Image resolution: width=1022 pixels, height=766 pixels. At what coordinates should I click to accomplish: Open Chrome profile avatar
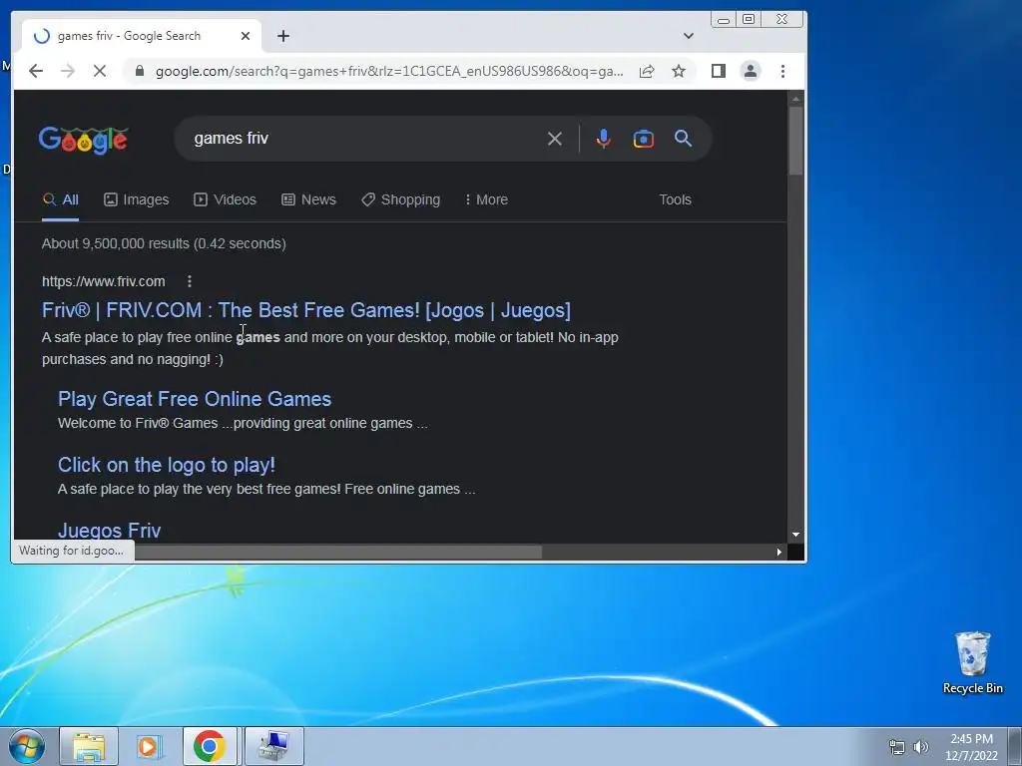point(751,71)
